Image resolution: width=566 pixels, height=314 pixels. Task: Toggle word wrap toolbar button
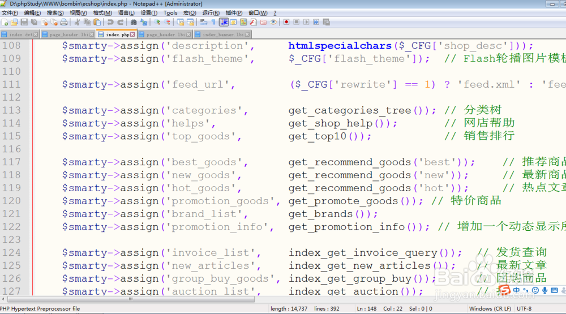[204, 22]
